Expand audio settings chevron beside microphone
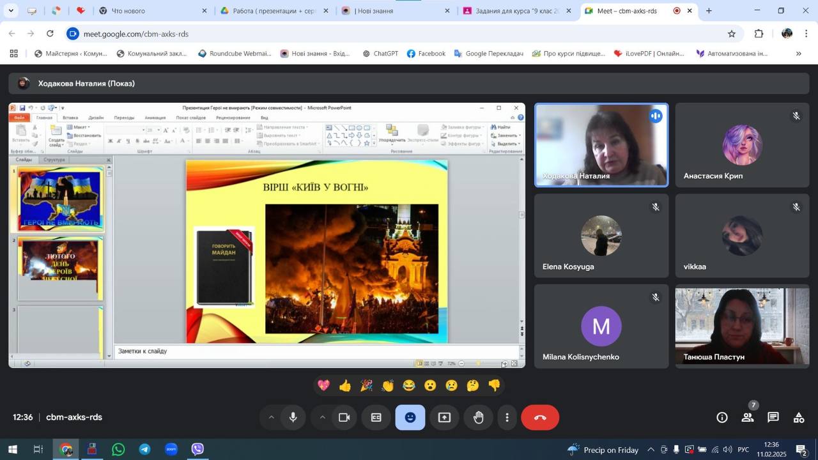Screen dimensions: 818x460 coord(271,418)
